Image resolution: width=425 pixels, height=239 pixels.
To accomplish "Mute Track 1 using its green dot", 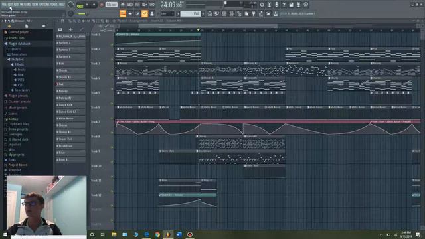I will coord(112,45).
